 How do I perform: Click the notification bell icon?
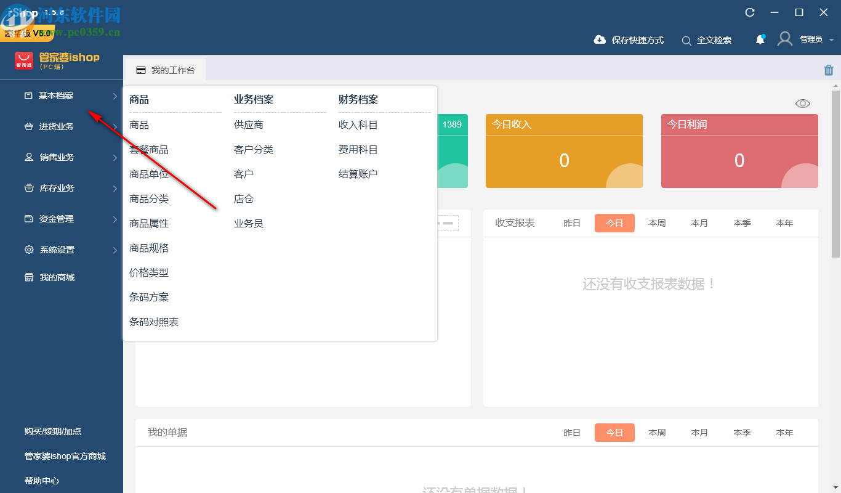pos(760,39)
